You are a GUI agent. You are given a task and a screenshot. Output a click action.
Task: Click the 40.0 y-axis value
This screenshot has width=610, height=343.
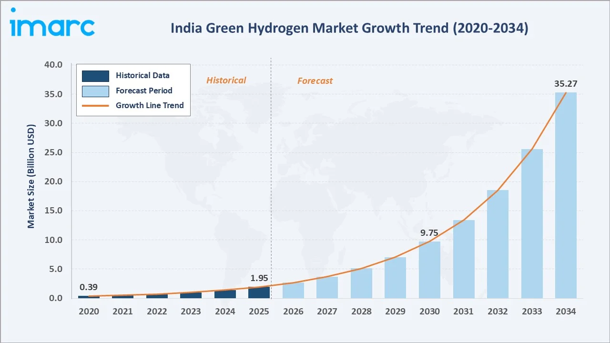pos(54,65)
